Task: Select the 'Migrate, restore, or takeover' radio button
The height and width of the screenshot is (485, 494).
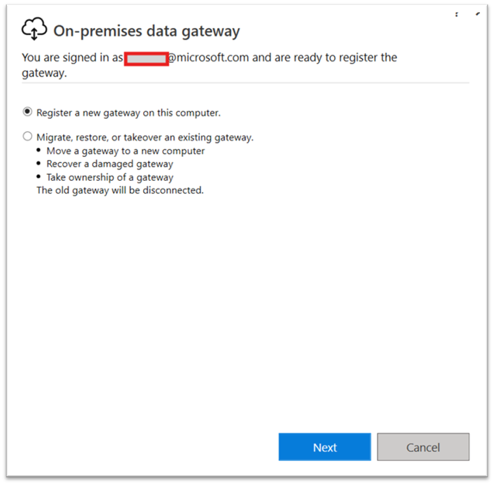Action: (x=27, y=137)
